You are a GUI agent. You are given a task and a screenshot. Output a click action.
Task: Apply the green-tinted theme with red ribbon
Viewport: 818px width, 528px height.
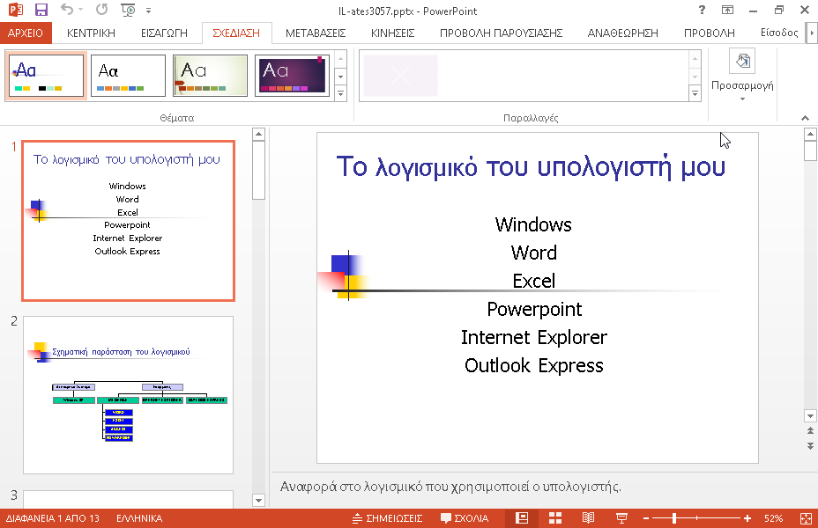point(210,76)
